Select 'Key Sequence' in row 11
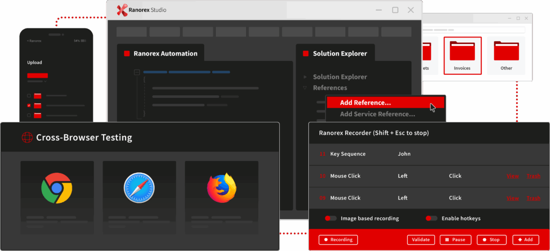550x251 pixels. pos(348,154)
